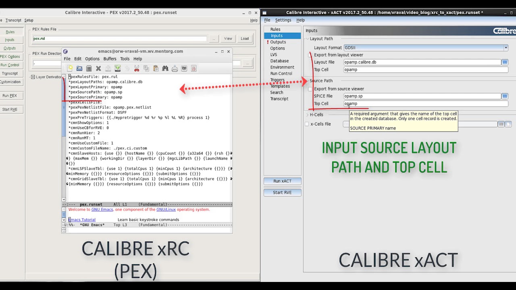Image resolution: width=516 pixels, height=290 pixels.
Task: Click the Copy icon in emacs toolbar
Action: pyautogui.click(x=146, y=68)
